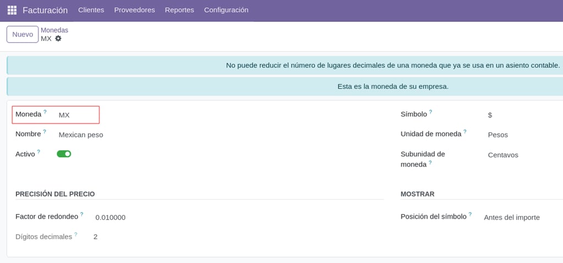Open the Clientes menu
The image size is (563, 263).
point(91,10)
